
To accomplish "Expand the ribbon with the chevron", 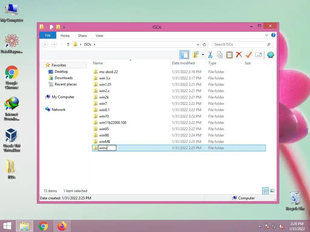I will (x=266, y=35).
